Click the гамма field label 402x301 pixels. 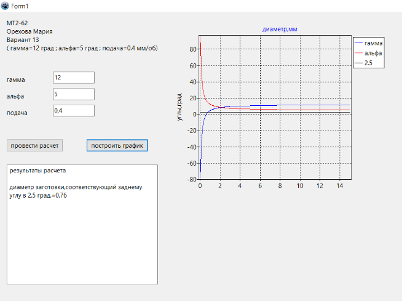pos(15,79)
